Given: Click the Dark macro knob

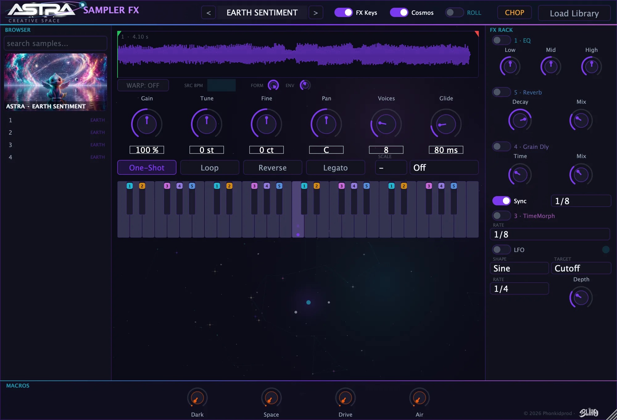Looking at the screenshot, I should (x=197, y=398).
